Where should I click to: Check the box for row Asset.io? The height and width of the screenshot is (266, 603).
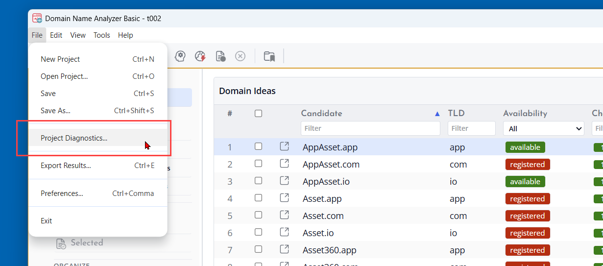[258, 232]
